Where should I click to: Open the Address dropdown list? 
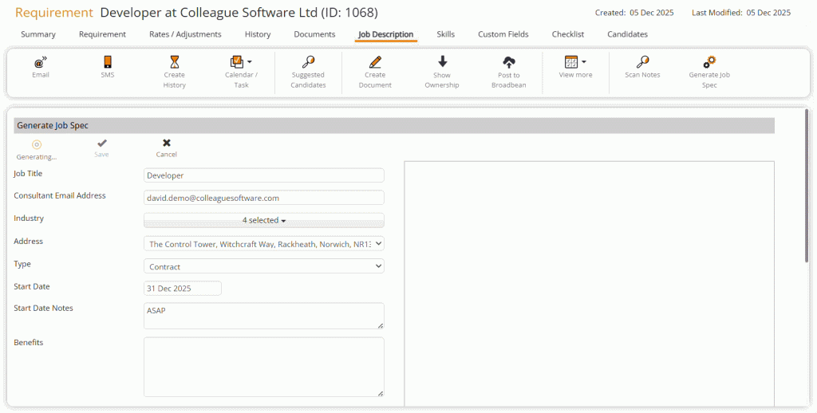(x=263, y=244)
